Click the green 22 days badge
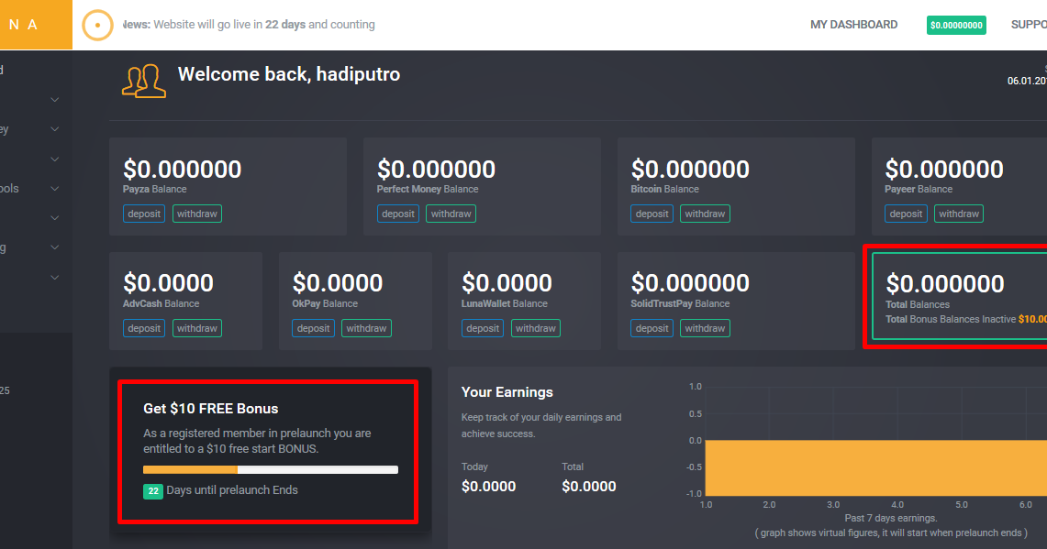The image size is (1047, 549). click(153, 491)
